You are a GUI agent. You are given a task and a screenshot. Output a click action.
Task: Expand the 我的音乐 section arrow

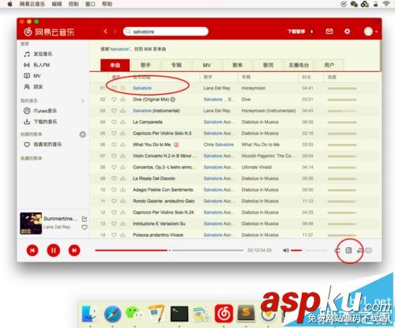[83, 100]
